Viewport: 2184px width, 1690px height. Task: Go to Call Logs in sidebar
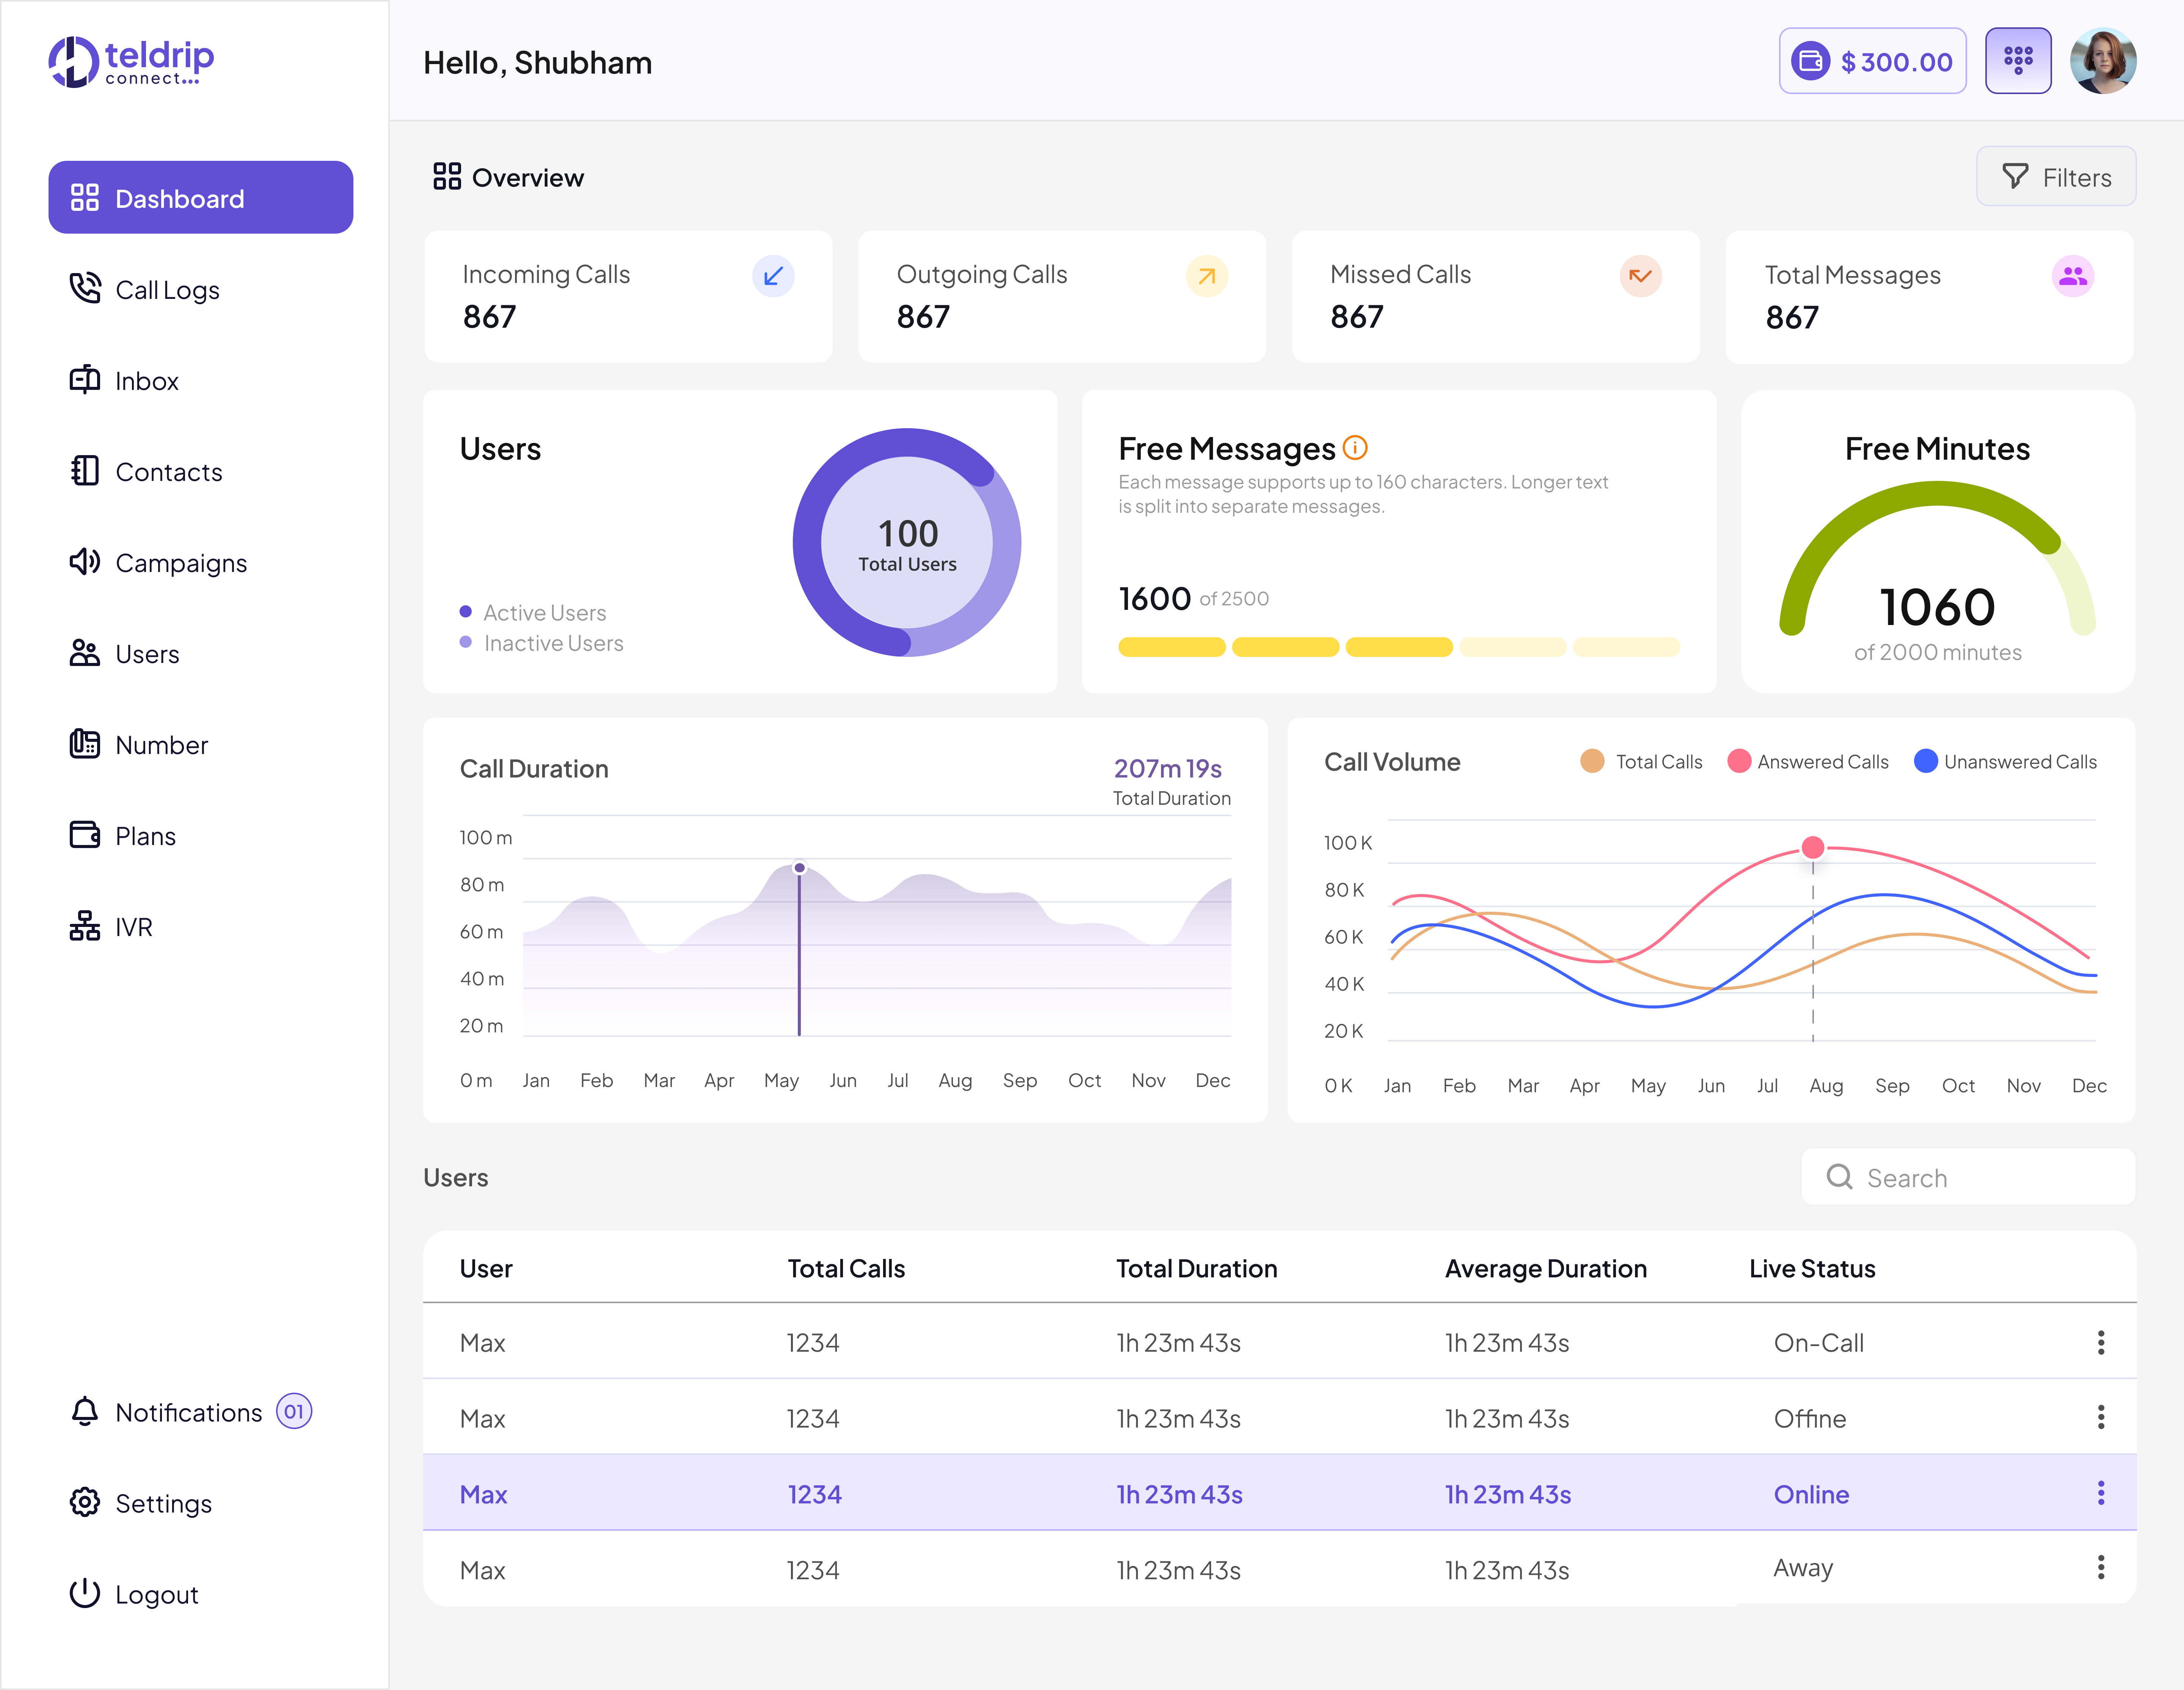coord(167,290)
